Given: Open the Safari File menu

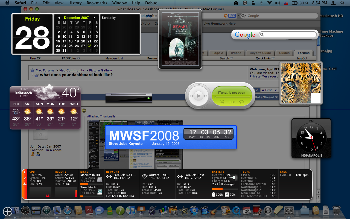Looking at the screenshot, I should pos(34,3).
